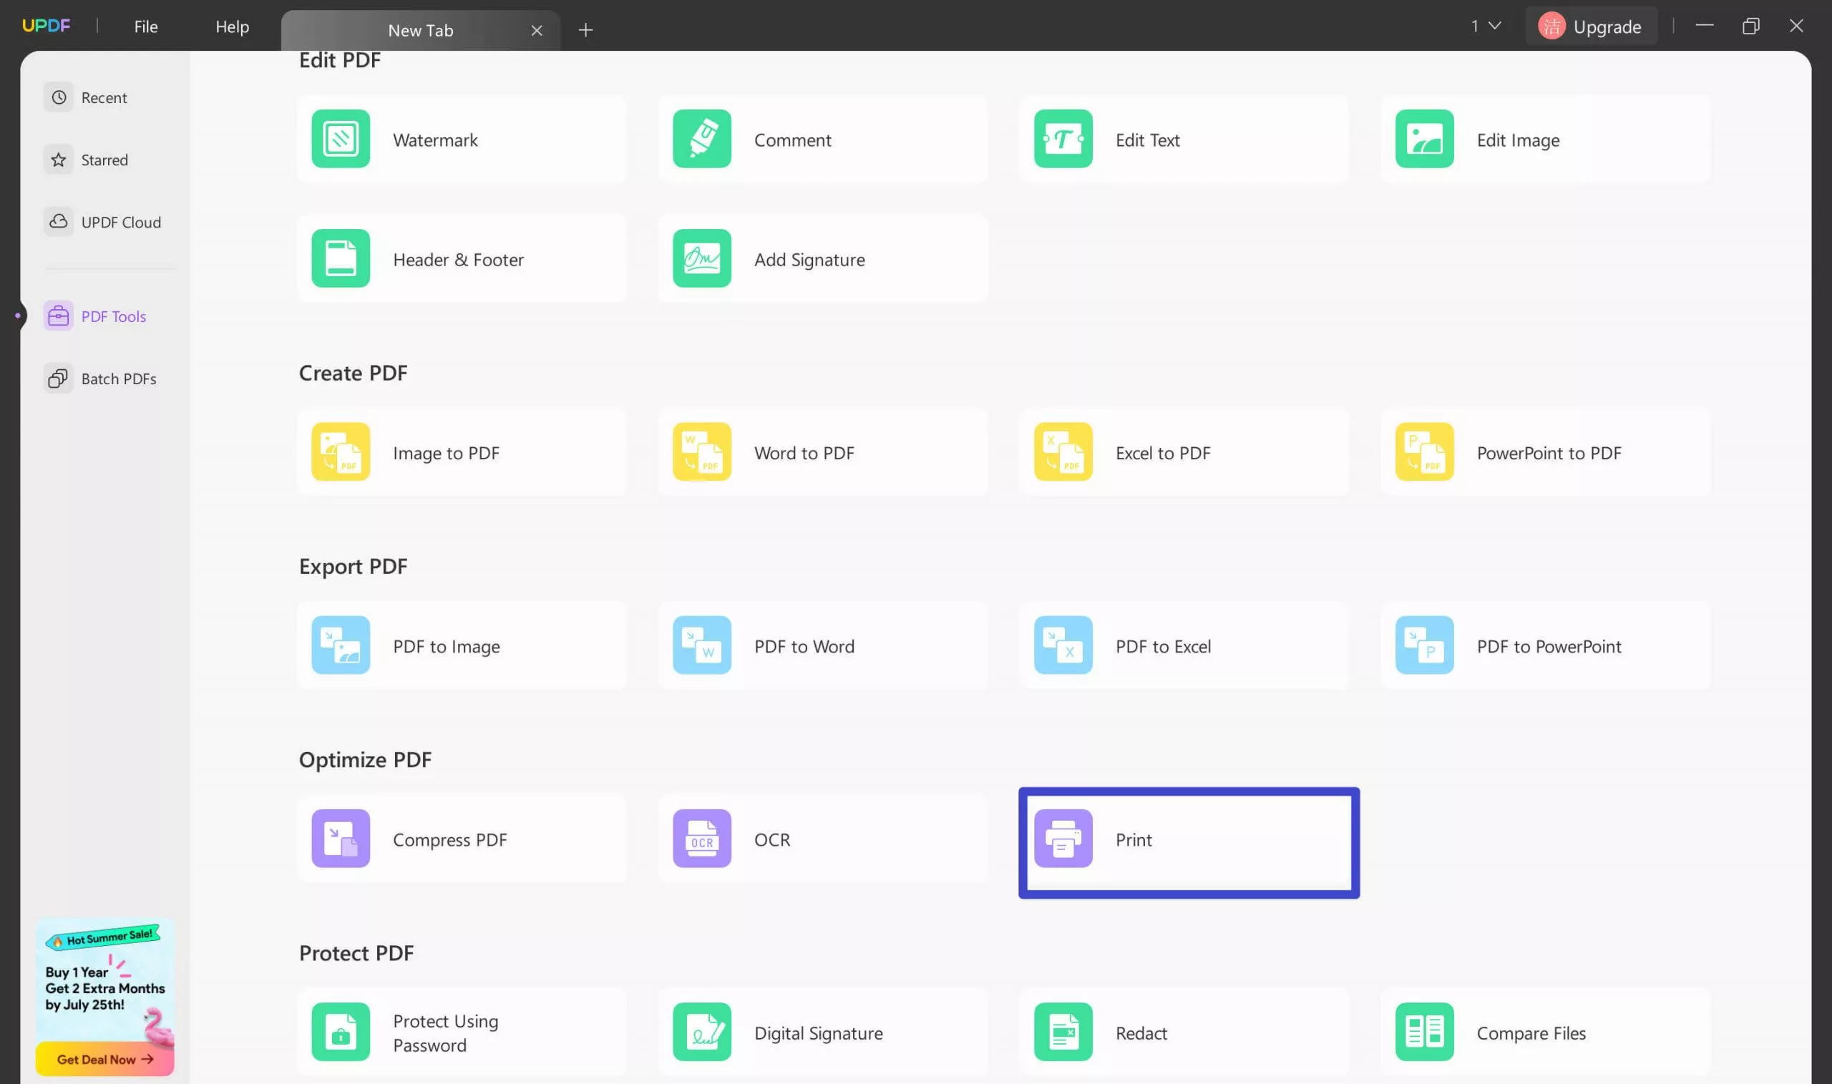The height and width of the screenshot is (1084, 1832).
Task: Click the Redact text label
Action: pyautogui.click(x=1141, y=1033)
